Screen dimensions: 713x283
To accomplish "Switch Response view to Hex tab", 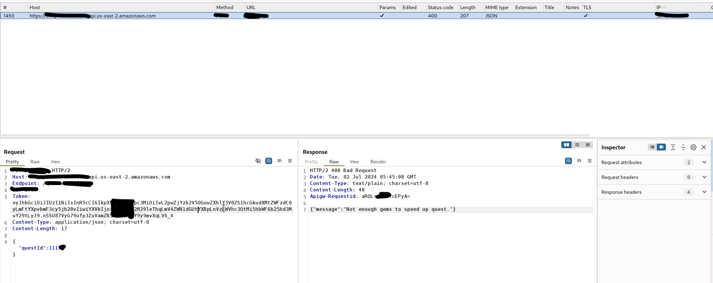I will [x=354, y=161].
